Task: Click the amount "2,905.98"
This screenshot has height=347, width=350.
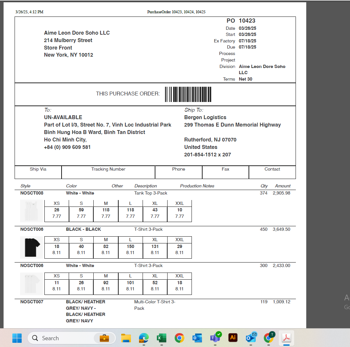Action: pyautogui.click(x=282, y=193)
